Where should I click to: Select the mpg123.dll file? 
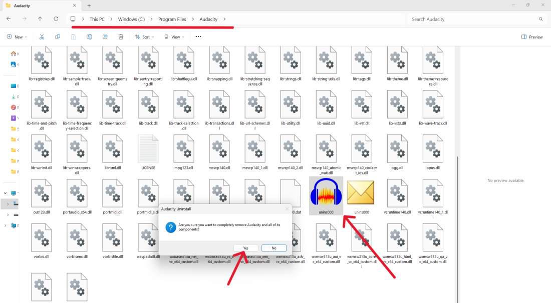(x=183, y=152)
